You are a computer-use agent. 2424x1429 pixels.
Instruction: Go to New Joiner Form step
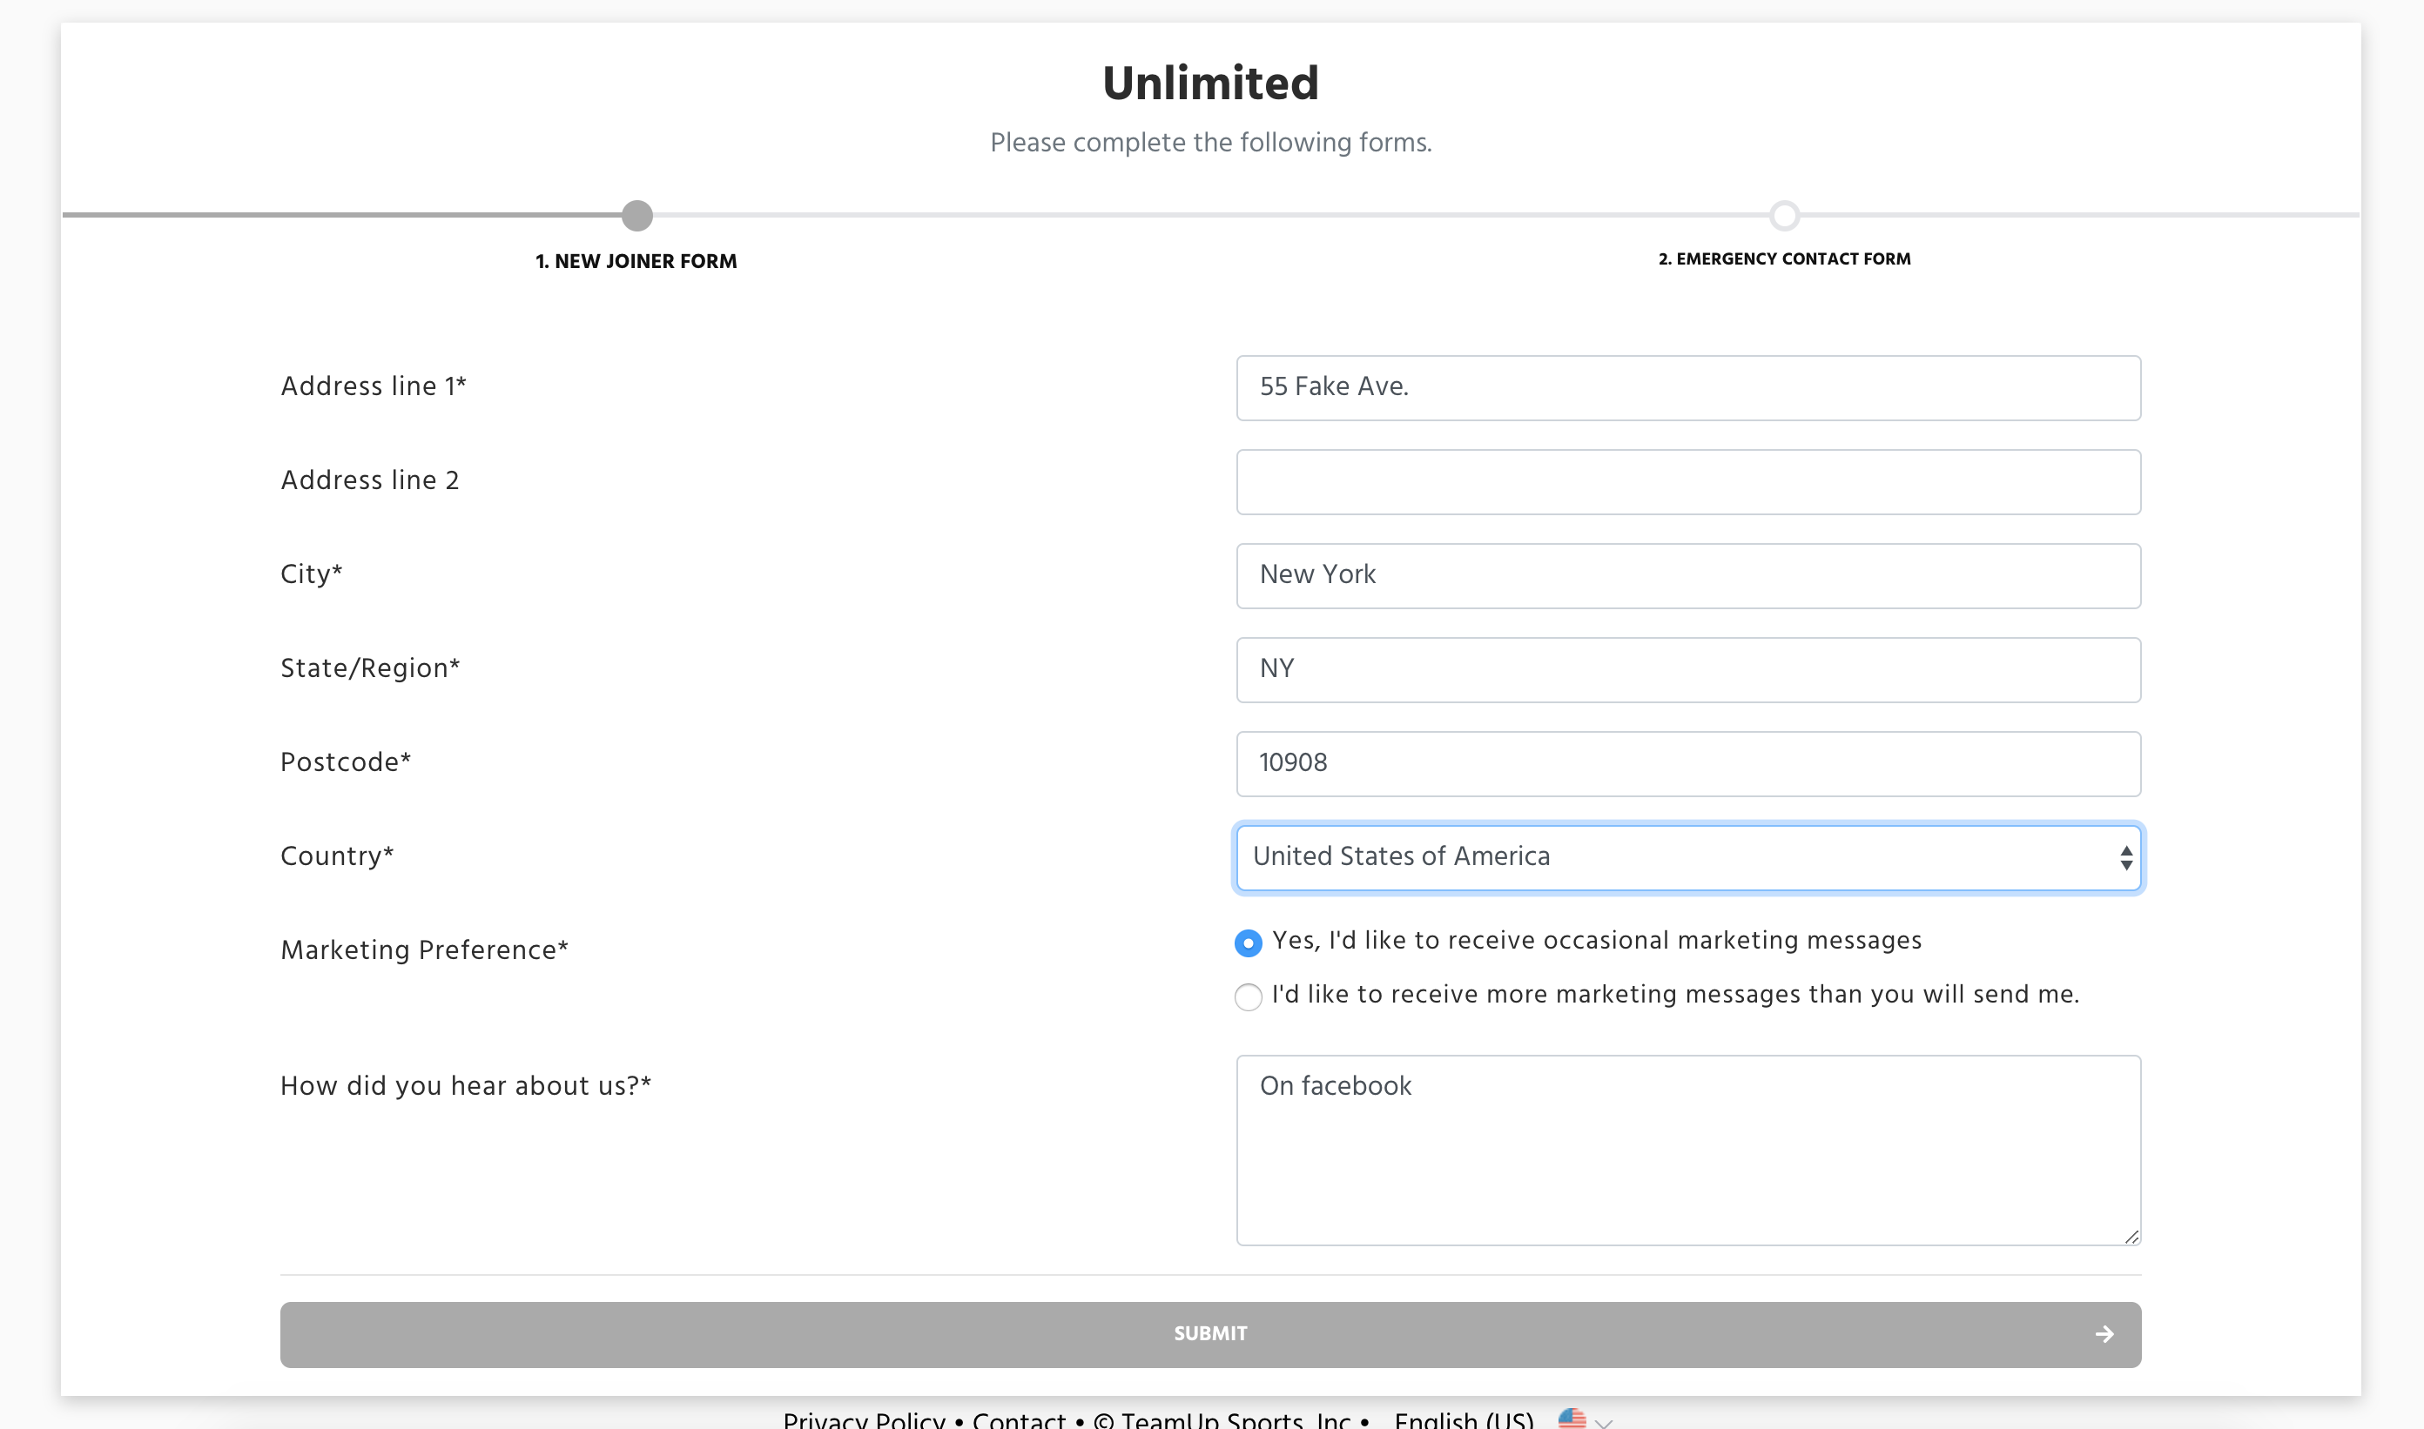coord(636,261)
